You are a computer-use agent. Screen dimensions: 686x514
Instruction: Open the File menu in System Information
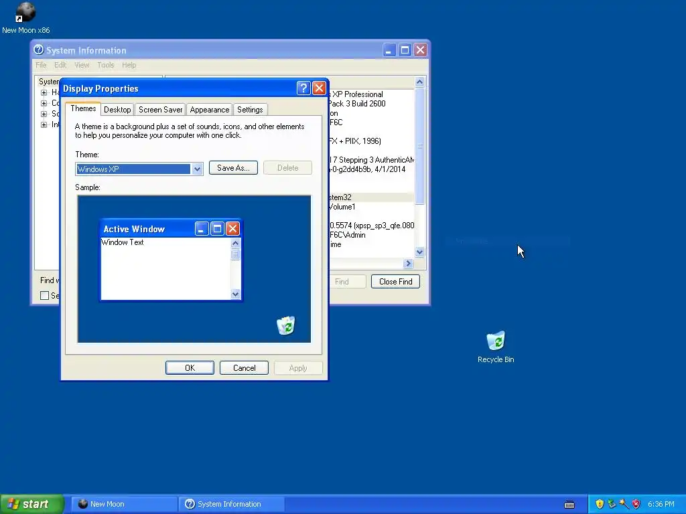coord(41,65)
